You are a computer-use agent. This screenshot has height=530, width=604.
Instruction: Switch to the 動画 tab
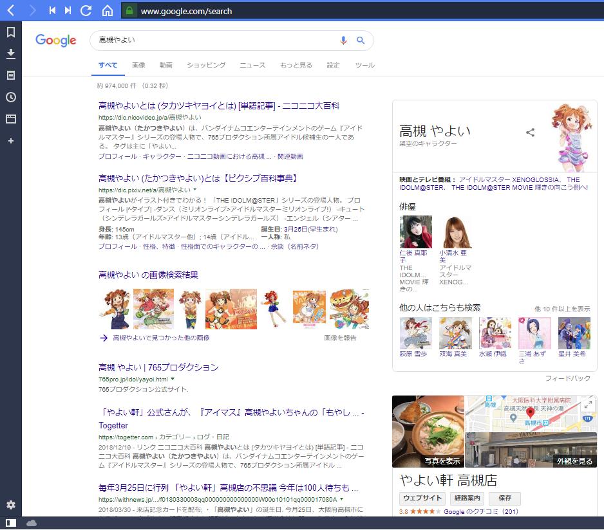pyautogui.click(x=166, y=65)
